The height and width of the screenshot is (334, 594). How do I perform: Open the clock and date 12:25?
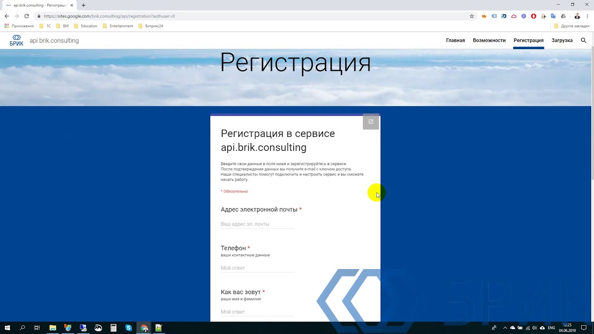click(567, 328)
